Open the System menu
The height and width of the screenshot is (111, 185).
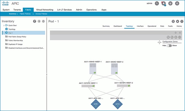tap(6, 10)
